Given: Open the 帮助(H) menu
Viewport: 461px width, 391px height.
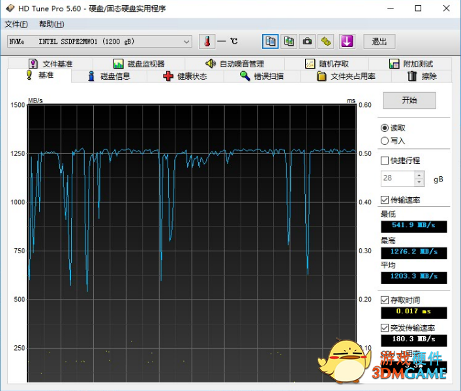Looking at the screenshot, I should [x=52, y=24].
